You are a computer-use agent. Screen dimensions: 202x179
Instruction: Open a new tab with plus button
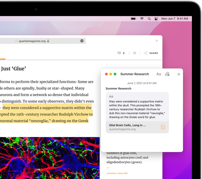(x=156, y=41)
